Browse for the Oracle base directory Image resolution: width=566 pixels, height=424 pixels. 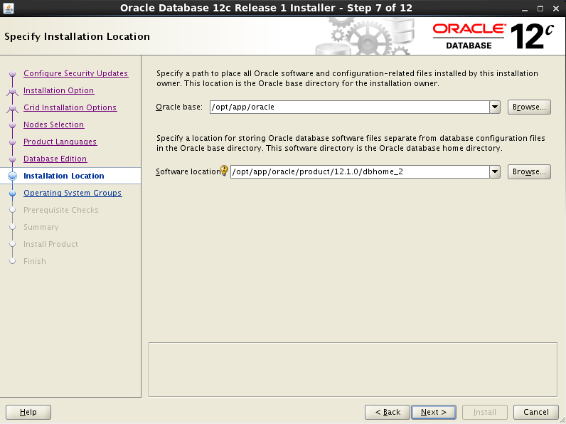coord(529,107)
